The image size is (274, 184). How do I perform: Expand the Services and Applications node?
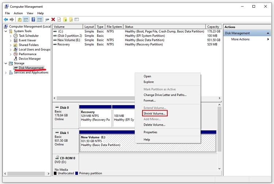coord(6,73)
